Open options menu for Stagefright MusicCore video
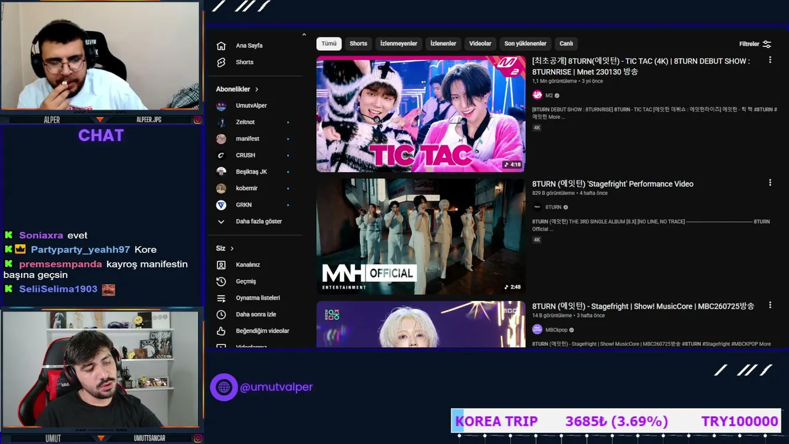789x444 pixels. (x=770, y=305)
